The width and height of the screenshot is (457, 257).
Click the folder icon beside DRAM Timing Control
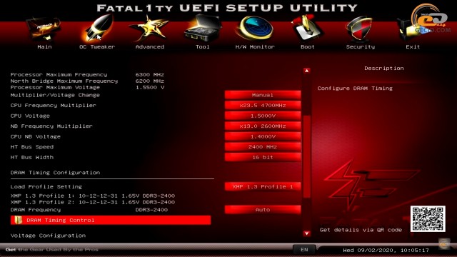coord(19,220)
